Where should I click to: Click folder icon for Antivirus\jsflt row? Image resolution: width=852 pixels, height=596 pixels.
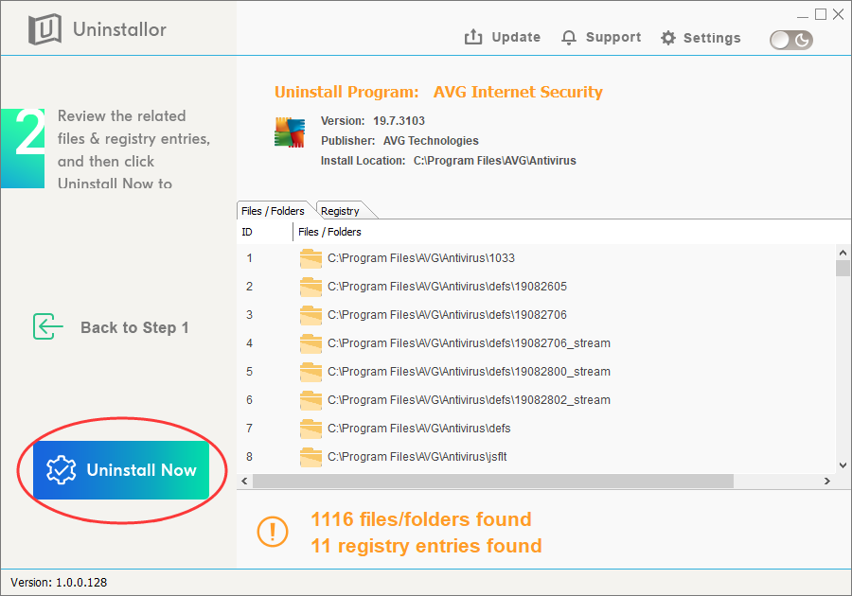coord(311,457)
